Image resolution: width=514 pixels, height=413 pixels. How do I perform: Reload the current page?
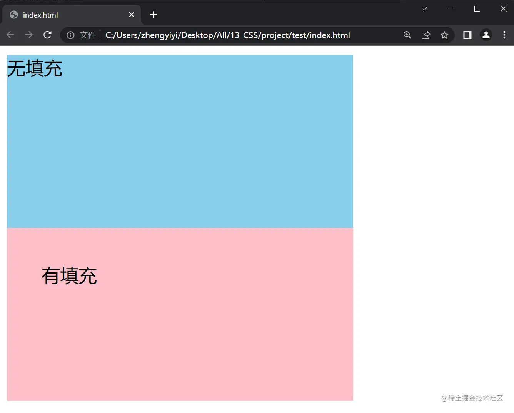(x=47, y=35)
